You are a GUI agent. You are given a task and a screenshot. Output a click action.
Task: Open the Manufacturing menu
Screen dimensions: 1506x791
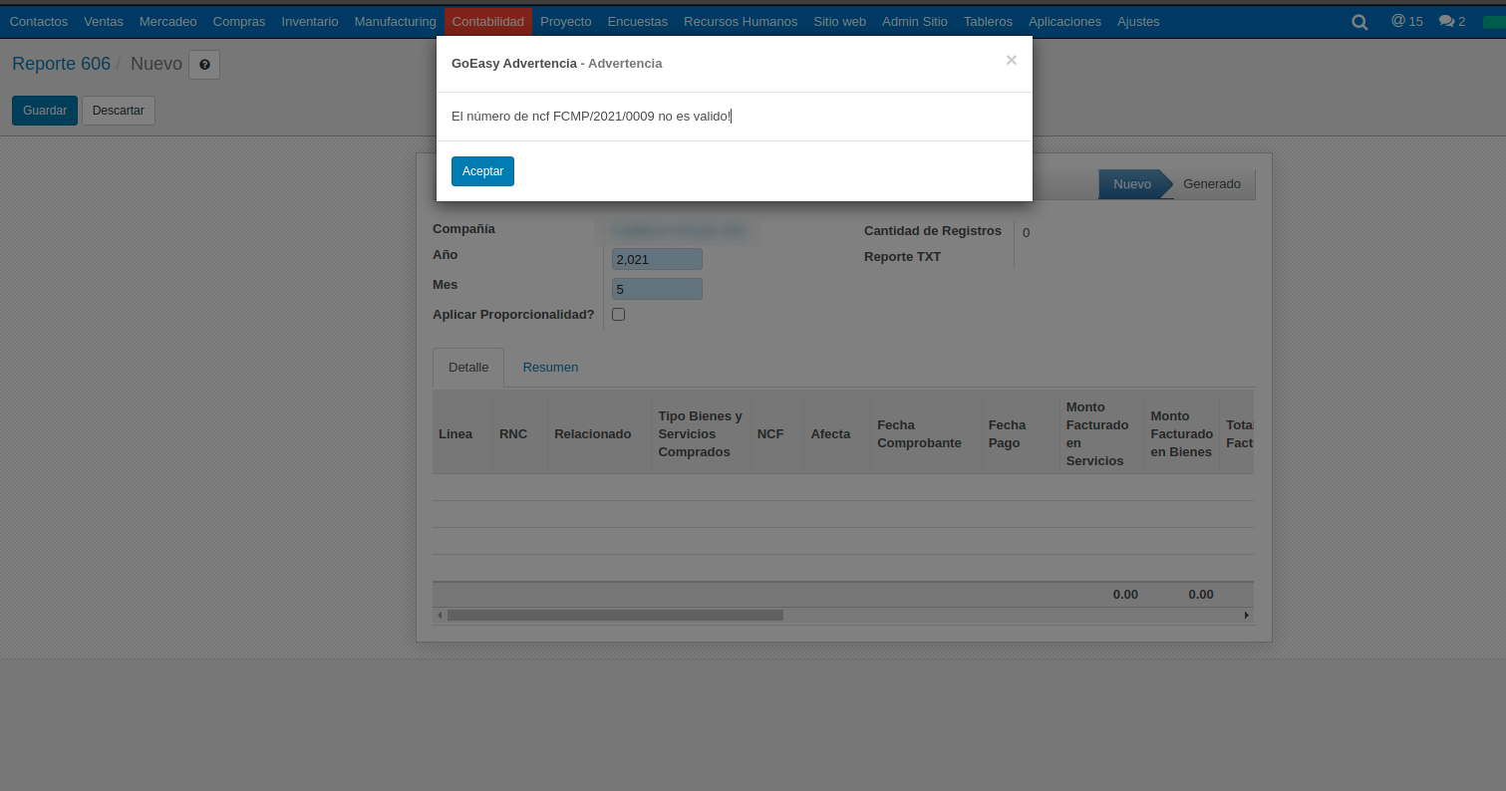click(395, 21)
